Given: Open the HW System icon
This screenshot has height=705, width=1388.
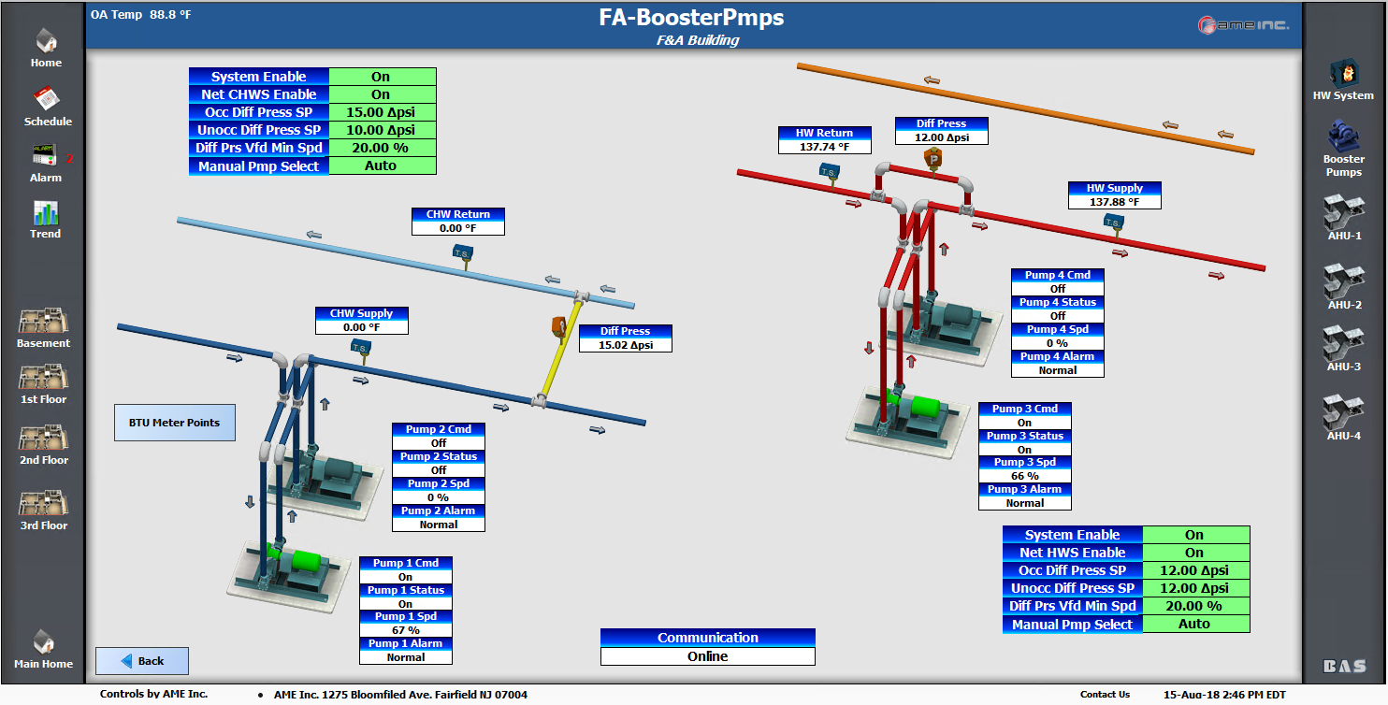Looking at the screenshot, I should 1343,74.
